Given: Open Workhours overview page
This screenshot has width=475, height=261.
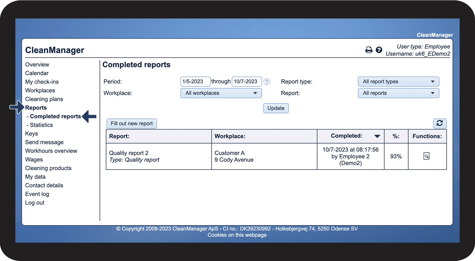Looking at the screenshot, I should tap(51, 151).
